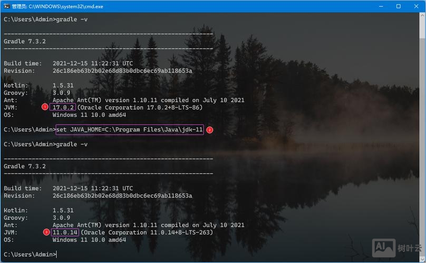426x263 pixels.
Task: Click 'gradle -v' command following the set JAVA_HOME line
Action: pyautogui.click(x=72, y=144)
